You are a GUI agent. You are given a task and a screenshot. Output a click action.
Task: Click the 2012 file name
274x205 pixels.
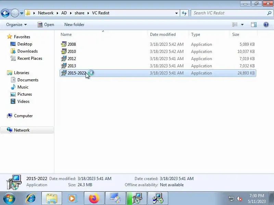(x=72, y=58)
